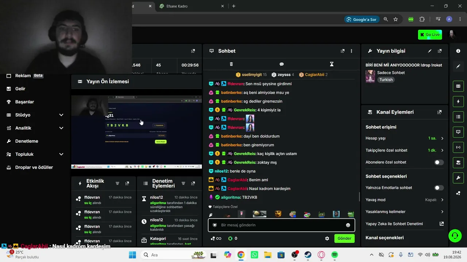Open Steam from the taskbar
The image size is (467, 262).
point(308,255)
